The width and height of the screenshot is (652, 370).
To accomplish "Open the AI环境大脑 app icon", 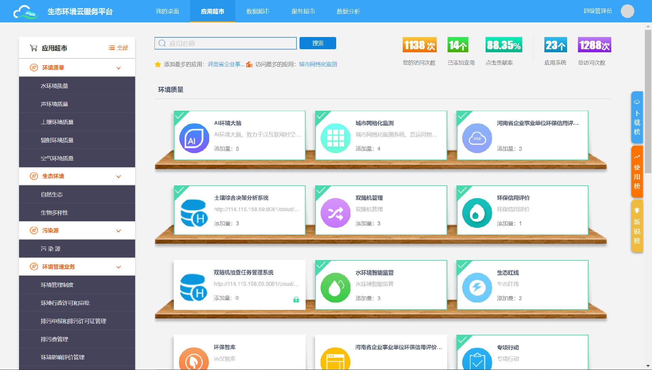I will [194, 138].
